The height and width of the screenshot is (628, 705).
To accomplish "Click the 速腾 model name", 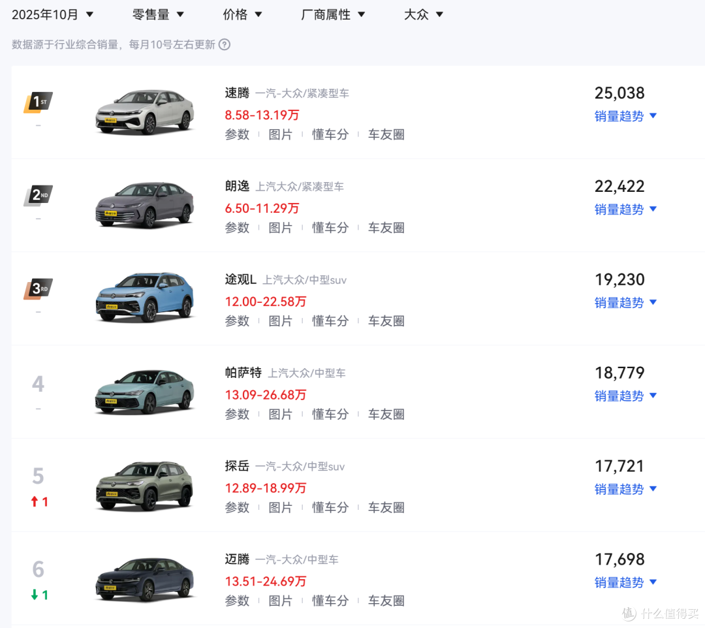I will coord(237,93).
